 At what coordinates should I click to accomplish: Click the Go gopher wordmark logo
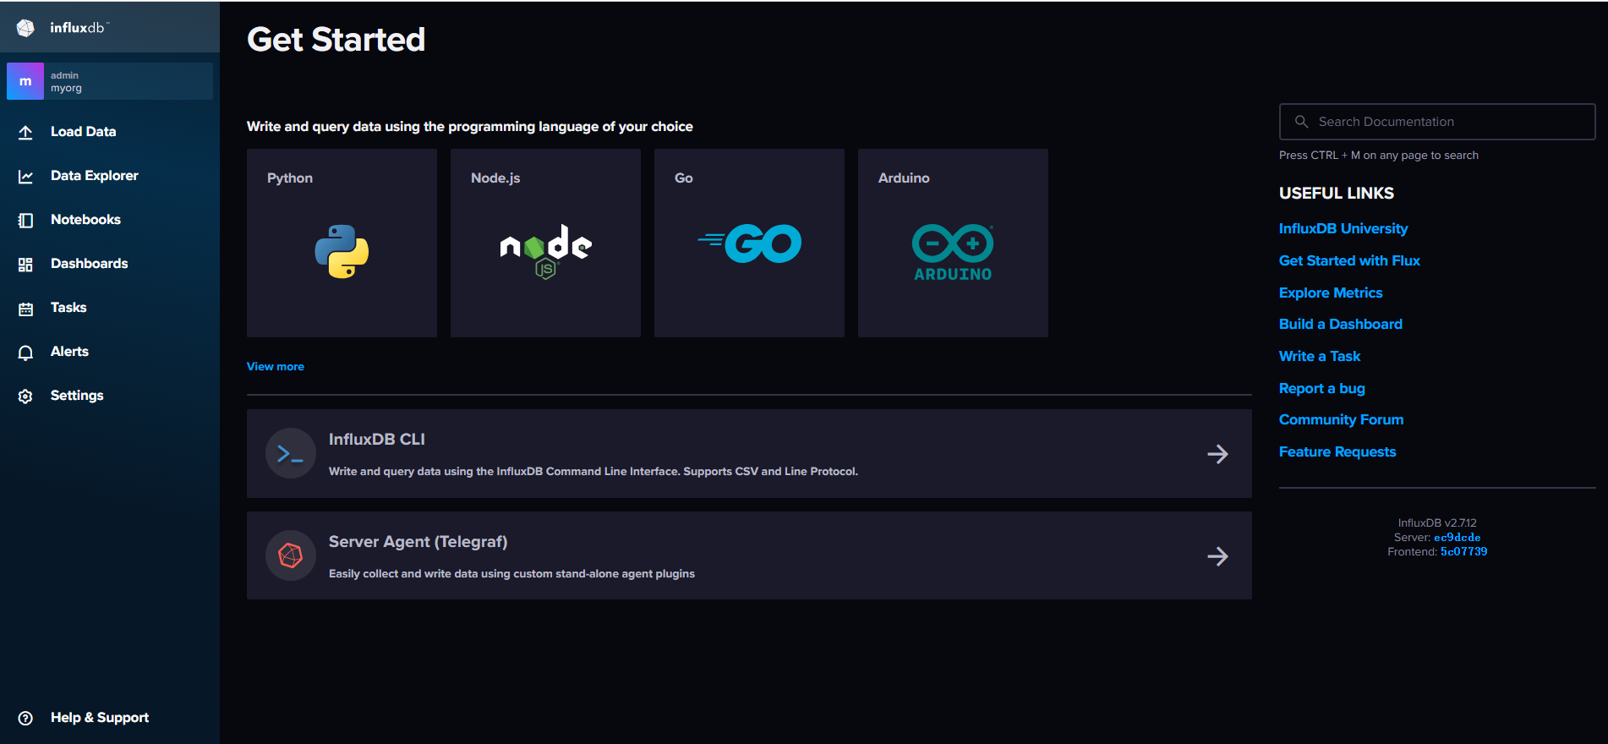[x=749, y=243]
